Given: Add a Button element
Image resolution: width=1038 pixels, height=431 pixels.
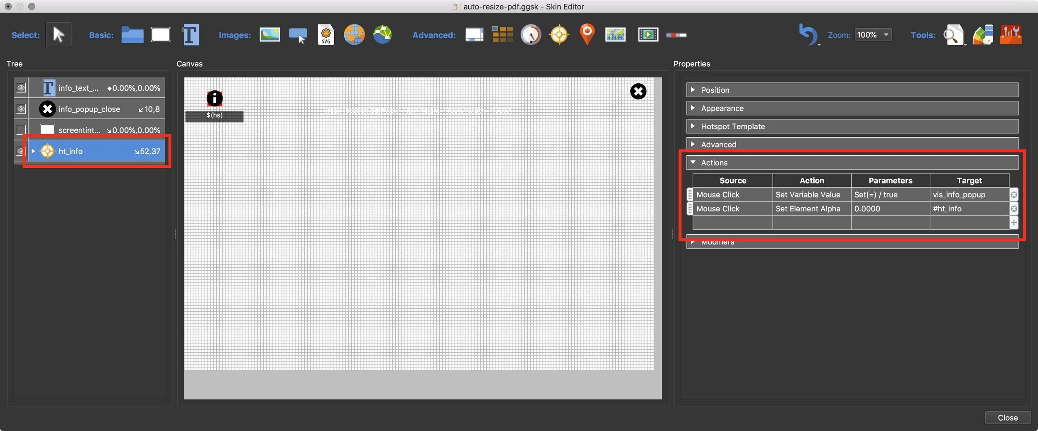Looking at the screenshot, I should [x=298, y=35].
